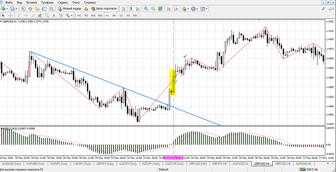Show the Market Watch window
Viewport: 336px width, 172px height.
click(23, 9)
